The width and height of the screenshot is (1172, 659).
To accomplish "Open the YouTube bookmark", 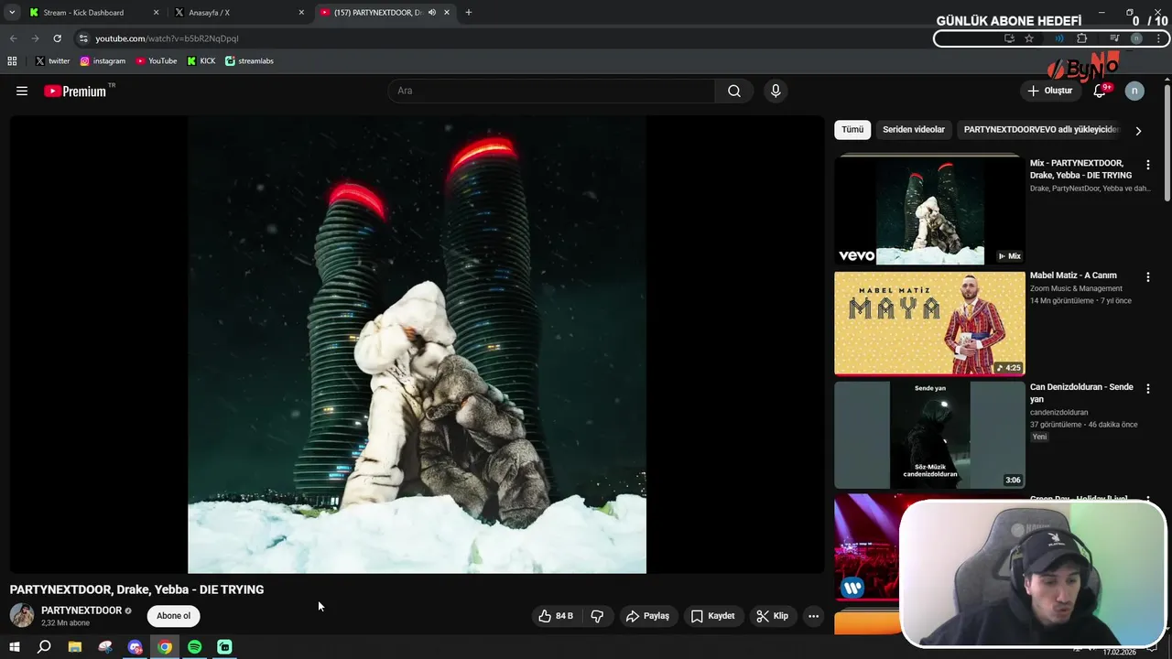I will 157,61.
